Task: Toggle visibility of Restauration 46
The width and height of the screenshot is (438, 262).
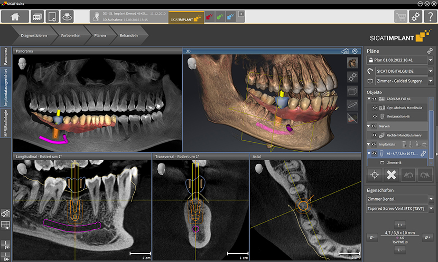Action: pos(375,116)
